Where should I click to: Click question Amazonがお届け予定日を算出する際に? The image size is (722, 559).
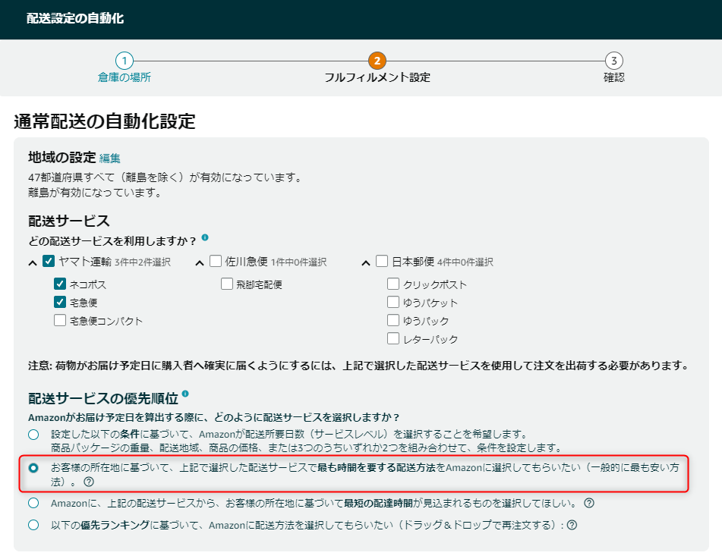[x=213, y=417]
